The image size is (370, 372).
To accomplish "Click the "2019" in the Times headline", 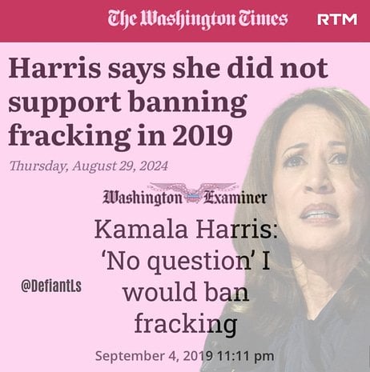I will point(203,136).
